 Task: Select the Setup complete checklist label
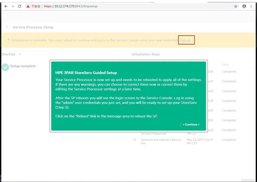click(x=23, y=66)
